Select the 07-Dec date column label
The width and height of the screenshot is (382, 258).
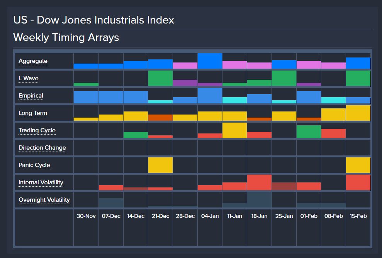(x=111, y=216)
